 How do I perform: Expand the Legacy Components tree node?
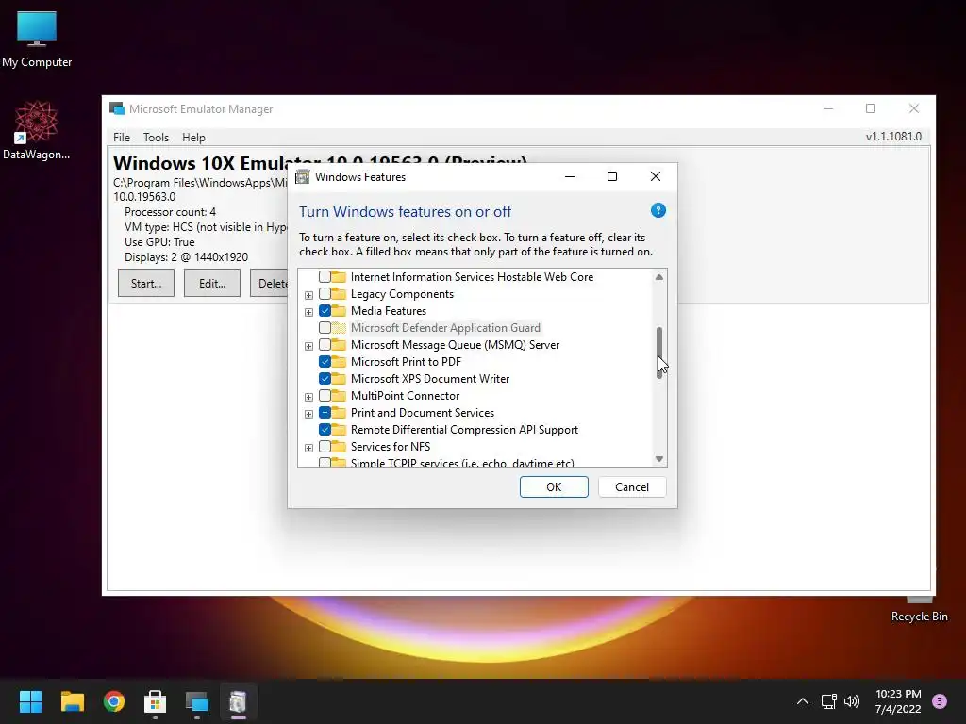(x=308, y=295)
